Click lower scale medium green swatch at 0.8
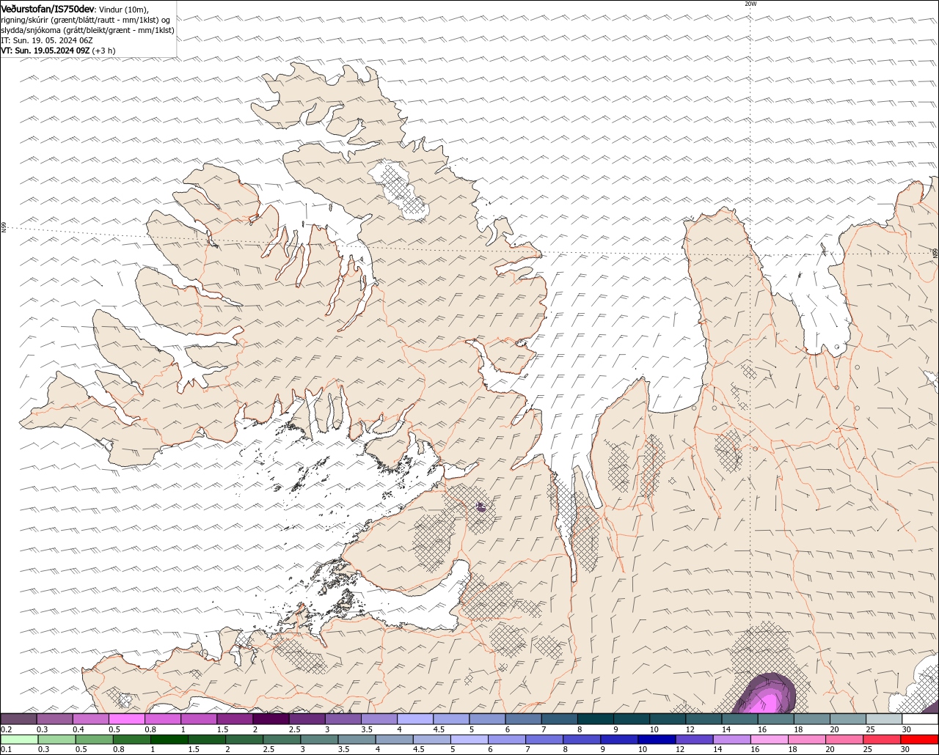This screenshot has width=939, height=755. [x=131, y=739]
